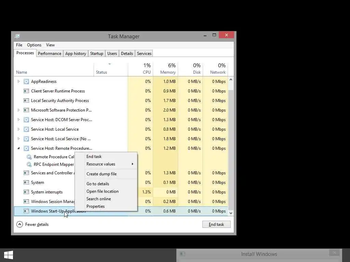Click the System interrupts icon
The width and height of the screenshot is (350, 262).
pyautogui.click(x=26, y=192)
